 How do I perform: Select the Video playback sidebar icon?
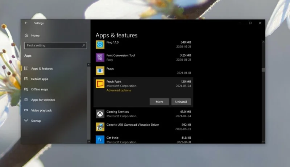tap(26, 110)
